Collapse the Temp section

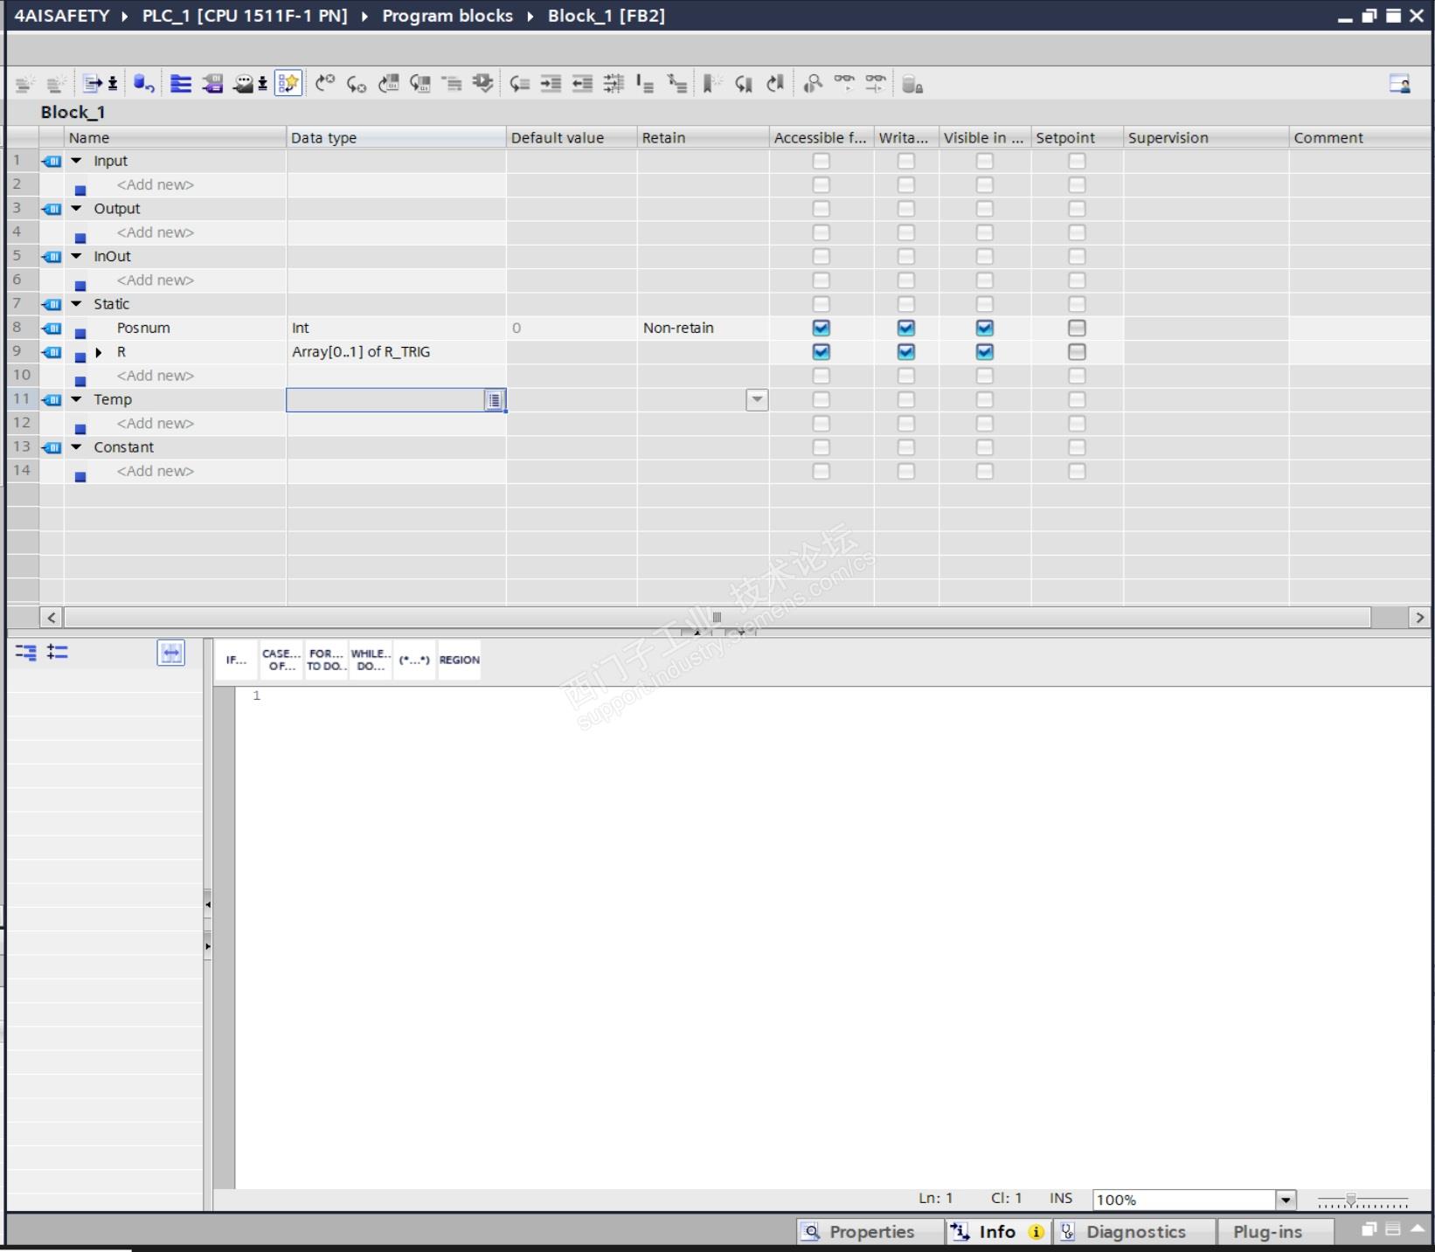tap(76, 399)
